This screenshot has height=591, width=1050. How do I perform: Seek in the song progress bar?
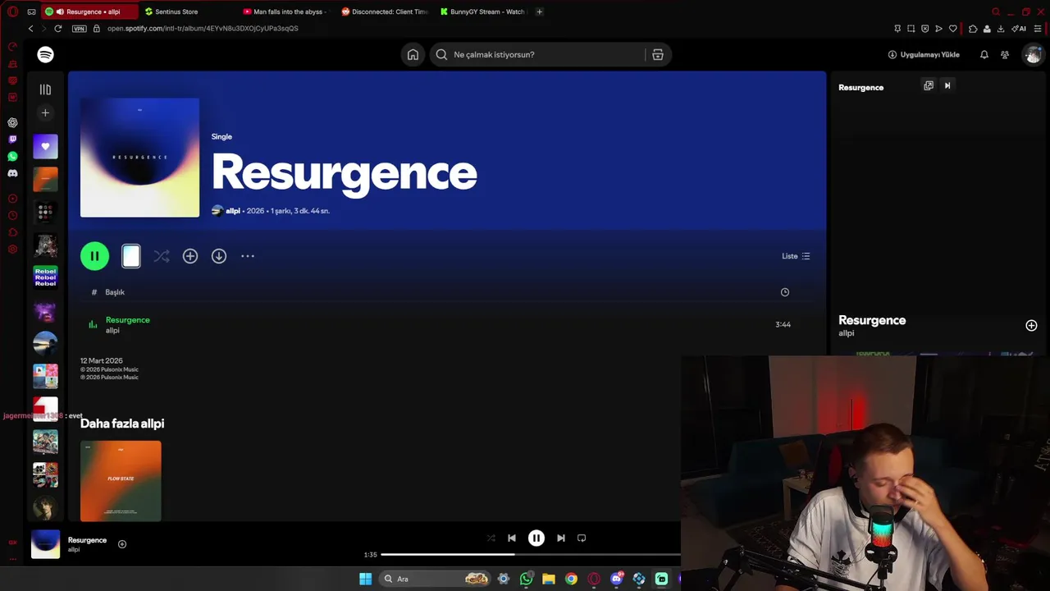531,555
